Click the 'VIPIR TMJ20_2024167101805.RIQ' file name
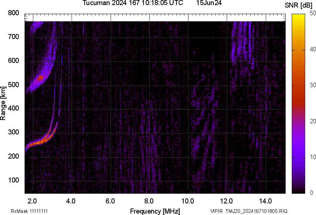The width and height of the screenshot is (316, 215). tap(249, 211)
